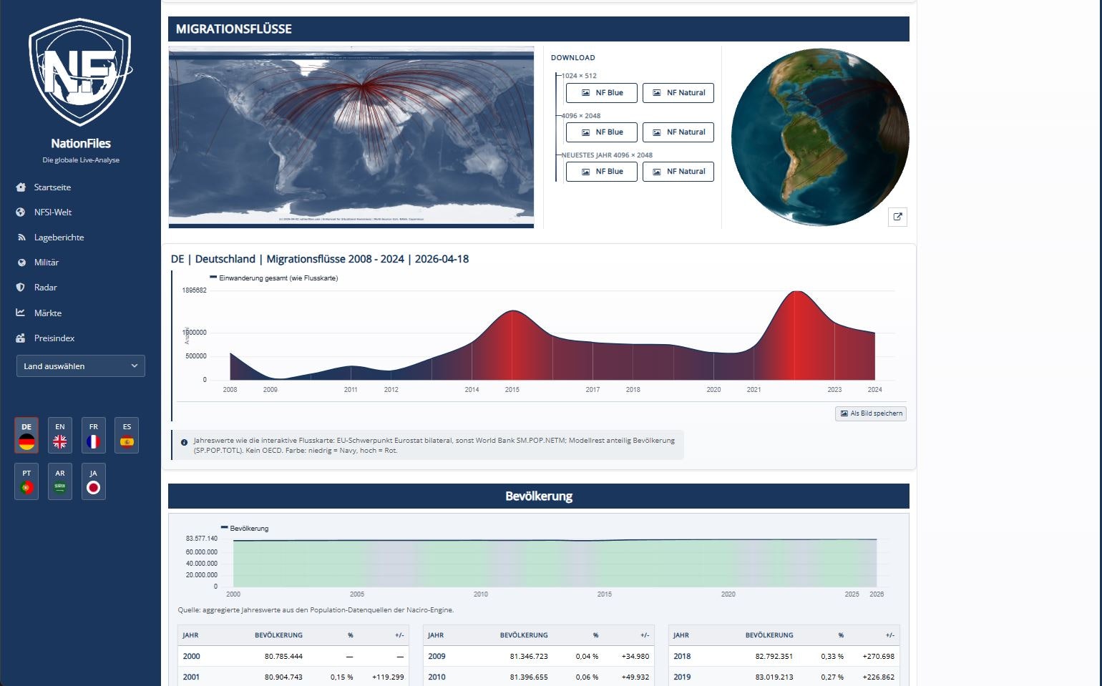The width and height of the screenshot is (1102, 686).
Task: Select the year 2000 table row
Action: click(x=293, y=656)
